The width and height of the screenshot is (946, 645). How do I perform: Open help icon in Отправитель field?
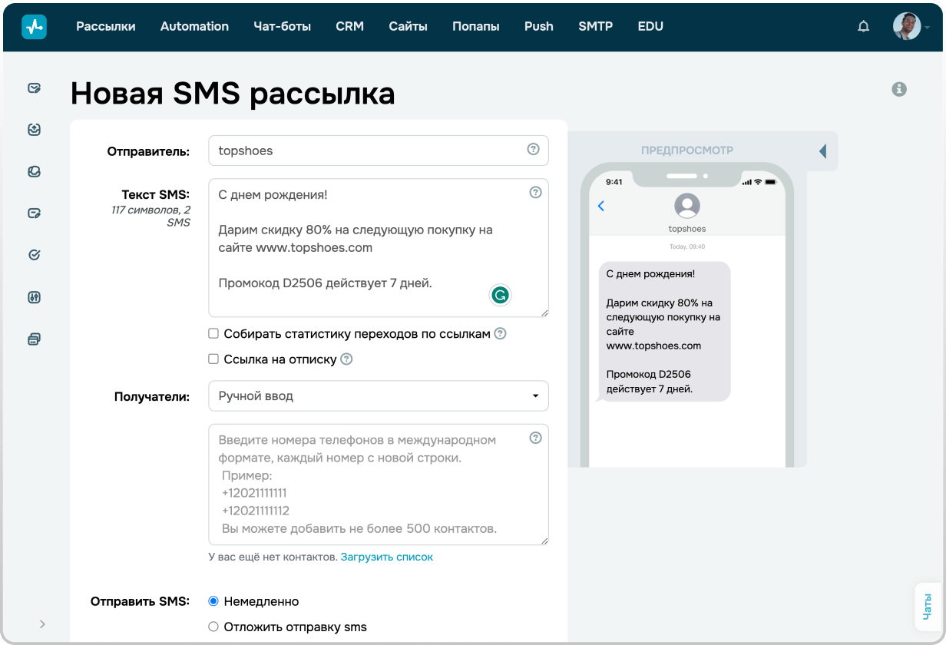534,149
